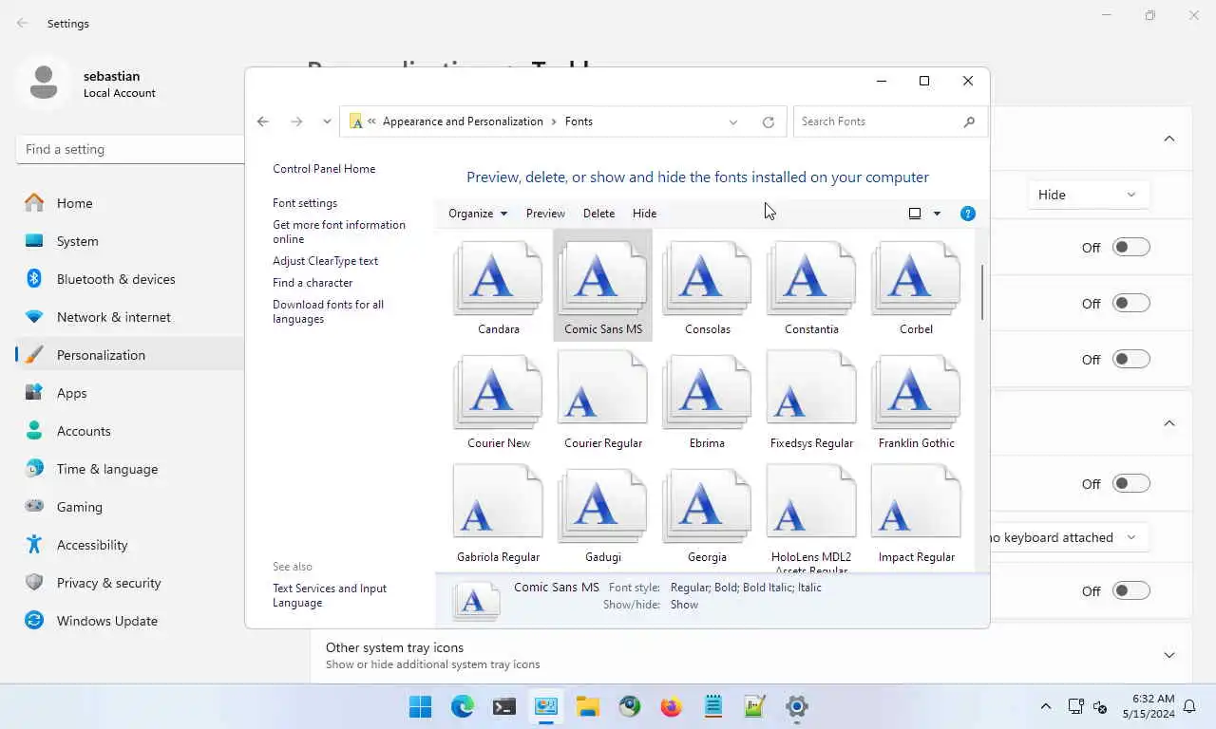Open the Hide dropdown in Settings
Screen dimensions: 1216x729
point(1088,195)
